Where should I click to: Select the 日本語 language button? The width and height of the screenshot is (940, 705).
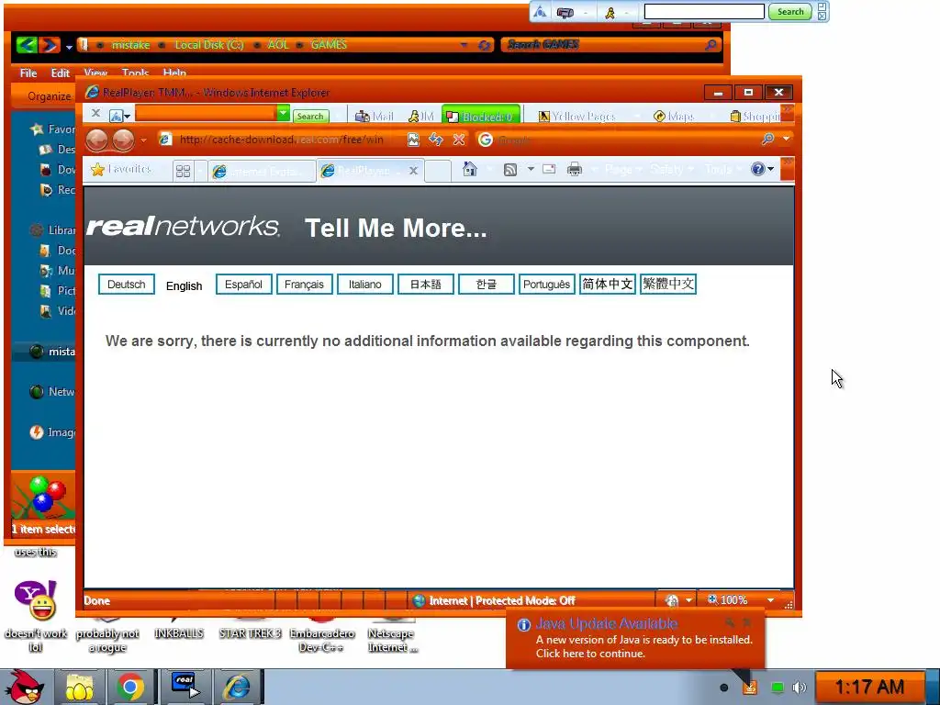click(425, 285)
